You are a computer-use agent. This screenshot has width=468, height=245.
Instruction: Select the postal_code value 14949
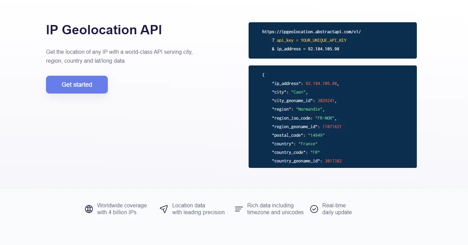click(316, 135)
